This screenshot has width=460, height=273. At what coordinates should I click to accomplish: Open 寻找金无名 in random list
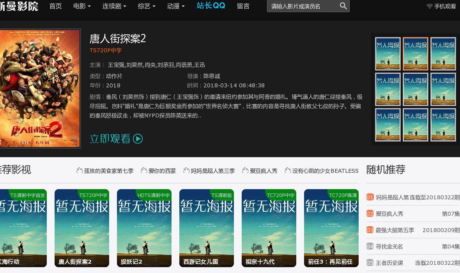pyautogui.click(x=389, y=246)
